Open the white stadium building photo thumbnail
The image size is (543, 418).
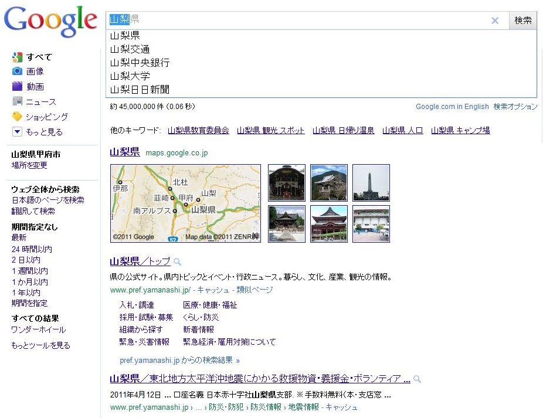(371, 224)
